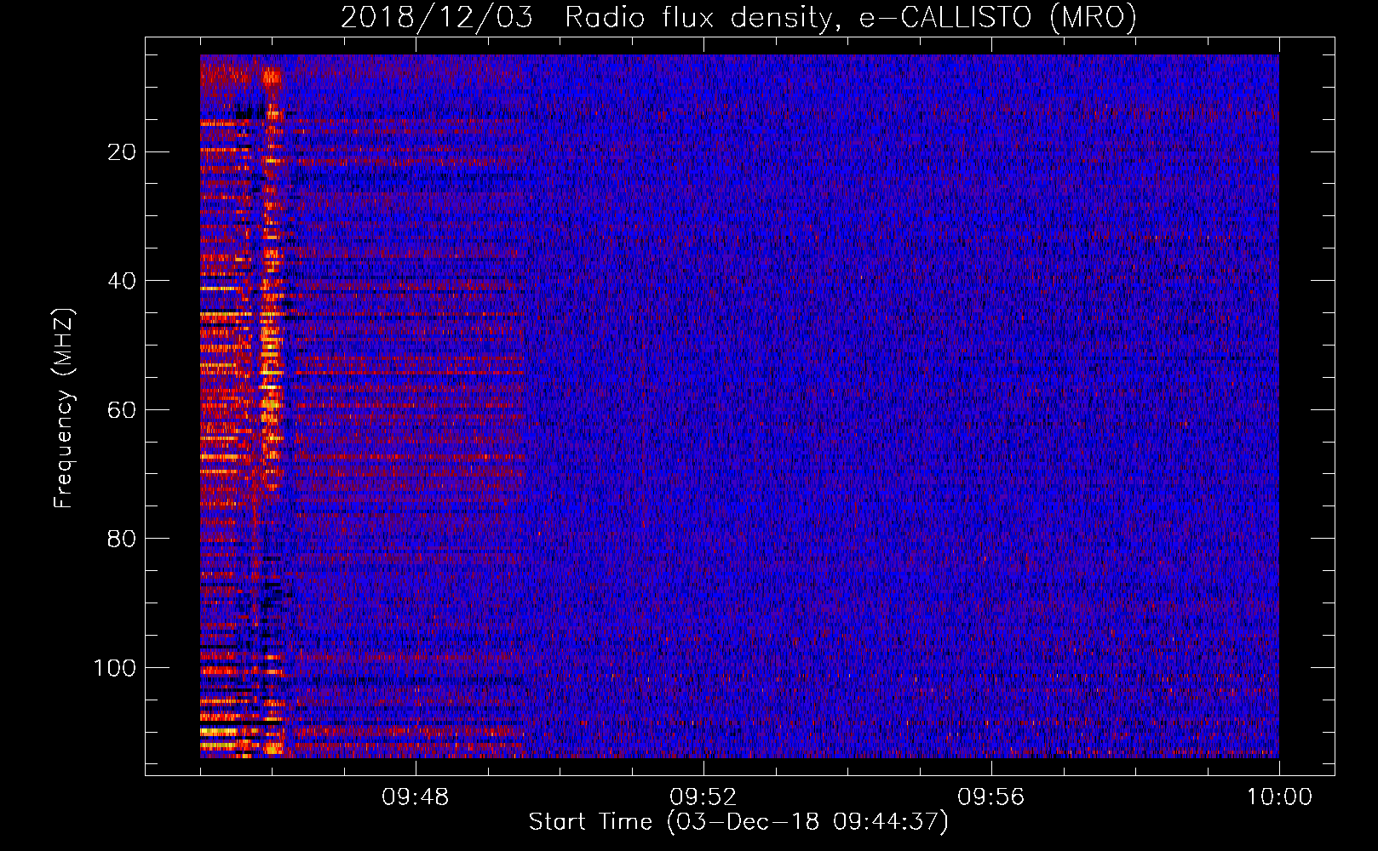1378x851 pixels.
Task: Click the 'Frequency (MHZ)' axis label
Action: (x=64, y=408)
